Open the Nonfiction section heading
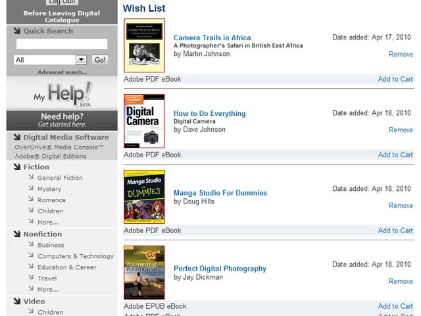The height and width of the screenshot is (316, 421). click(42, 234)
